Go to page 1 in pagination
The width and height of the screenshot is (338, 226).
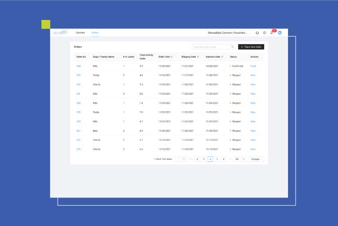[x=184, y=159]
